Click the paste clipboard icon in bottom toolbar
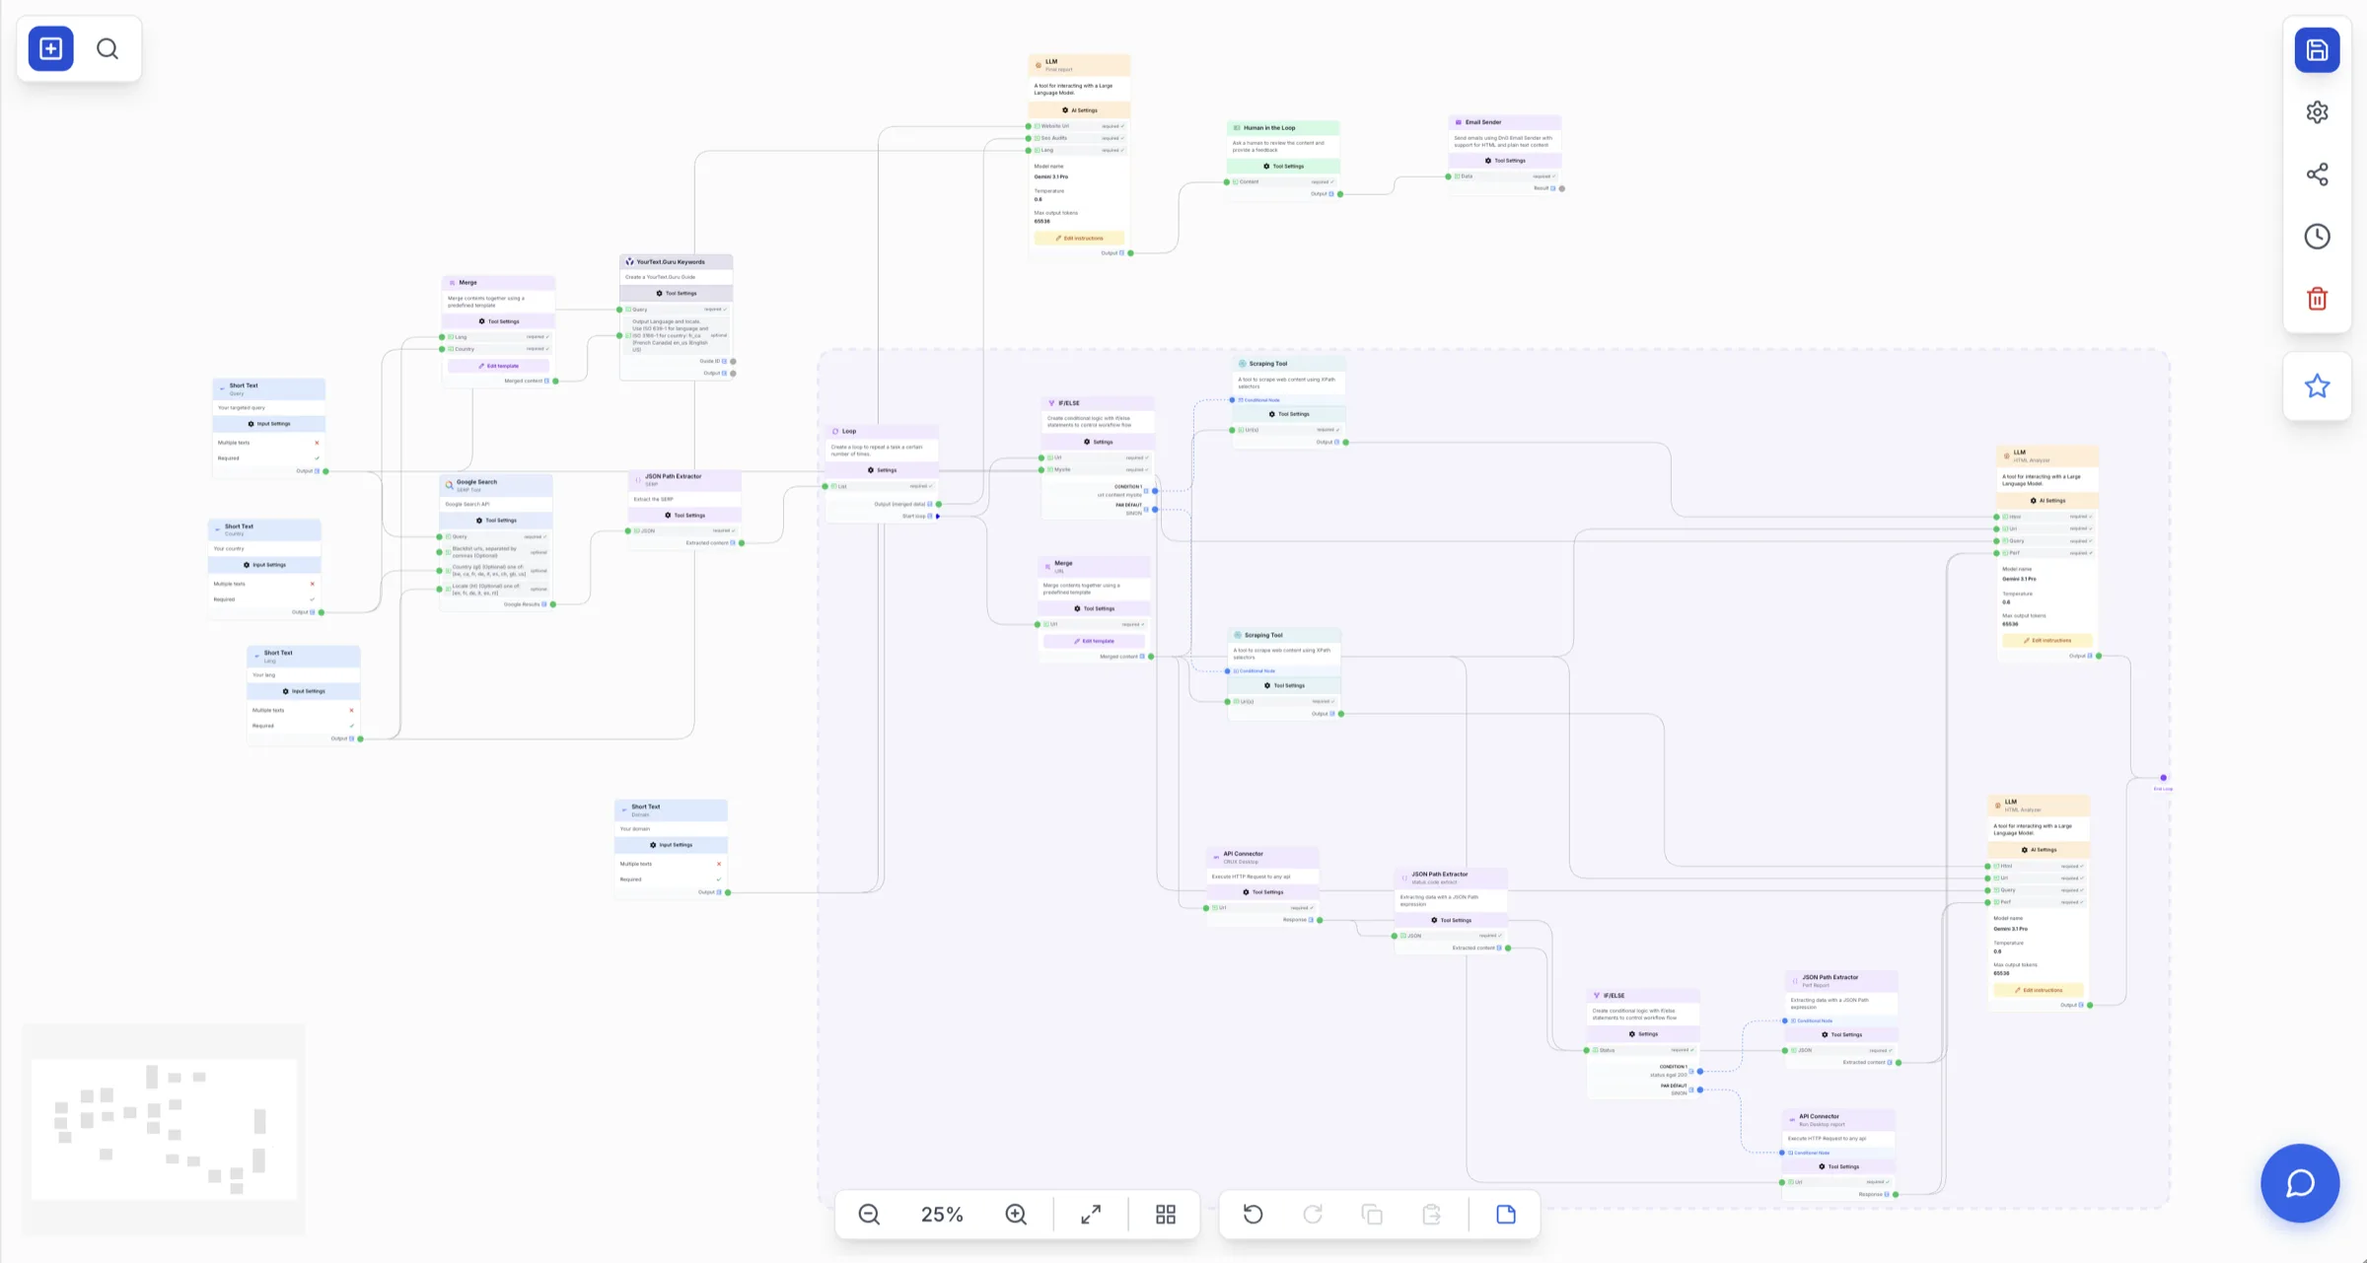 [1432, 1214]
